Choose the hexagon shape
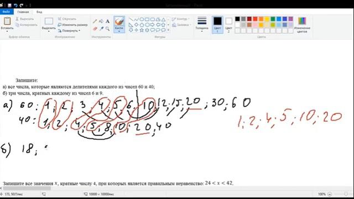 pos(147,25)
